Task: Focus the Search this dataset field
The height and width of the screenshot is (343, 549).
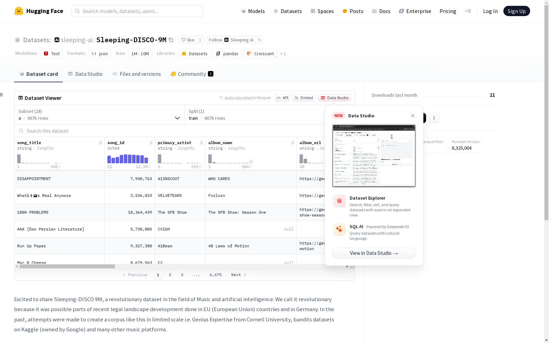Action: 170,131
